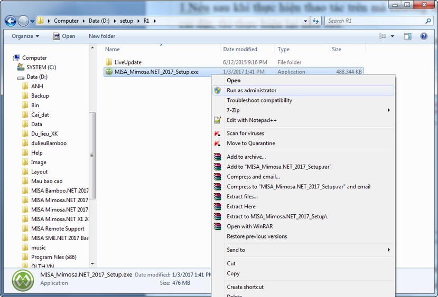The width and height of the screenshot is (438, 297).
Task: Toggle the preview pane button
Action: pyautogui.click(x=407, y=36)
